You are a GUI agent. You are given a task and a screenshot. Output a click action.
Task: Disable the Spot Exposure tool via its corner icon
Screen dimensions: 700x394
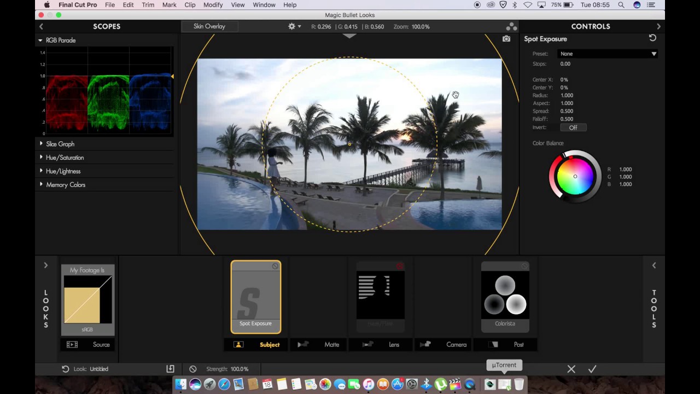(275, 266)
